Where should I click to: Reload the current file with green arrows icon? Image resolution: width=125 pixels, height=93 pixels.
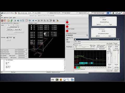click(11, 20)
